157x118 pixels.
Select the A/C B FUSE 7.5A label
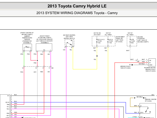[111, 41]
